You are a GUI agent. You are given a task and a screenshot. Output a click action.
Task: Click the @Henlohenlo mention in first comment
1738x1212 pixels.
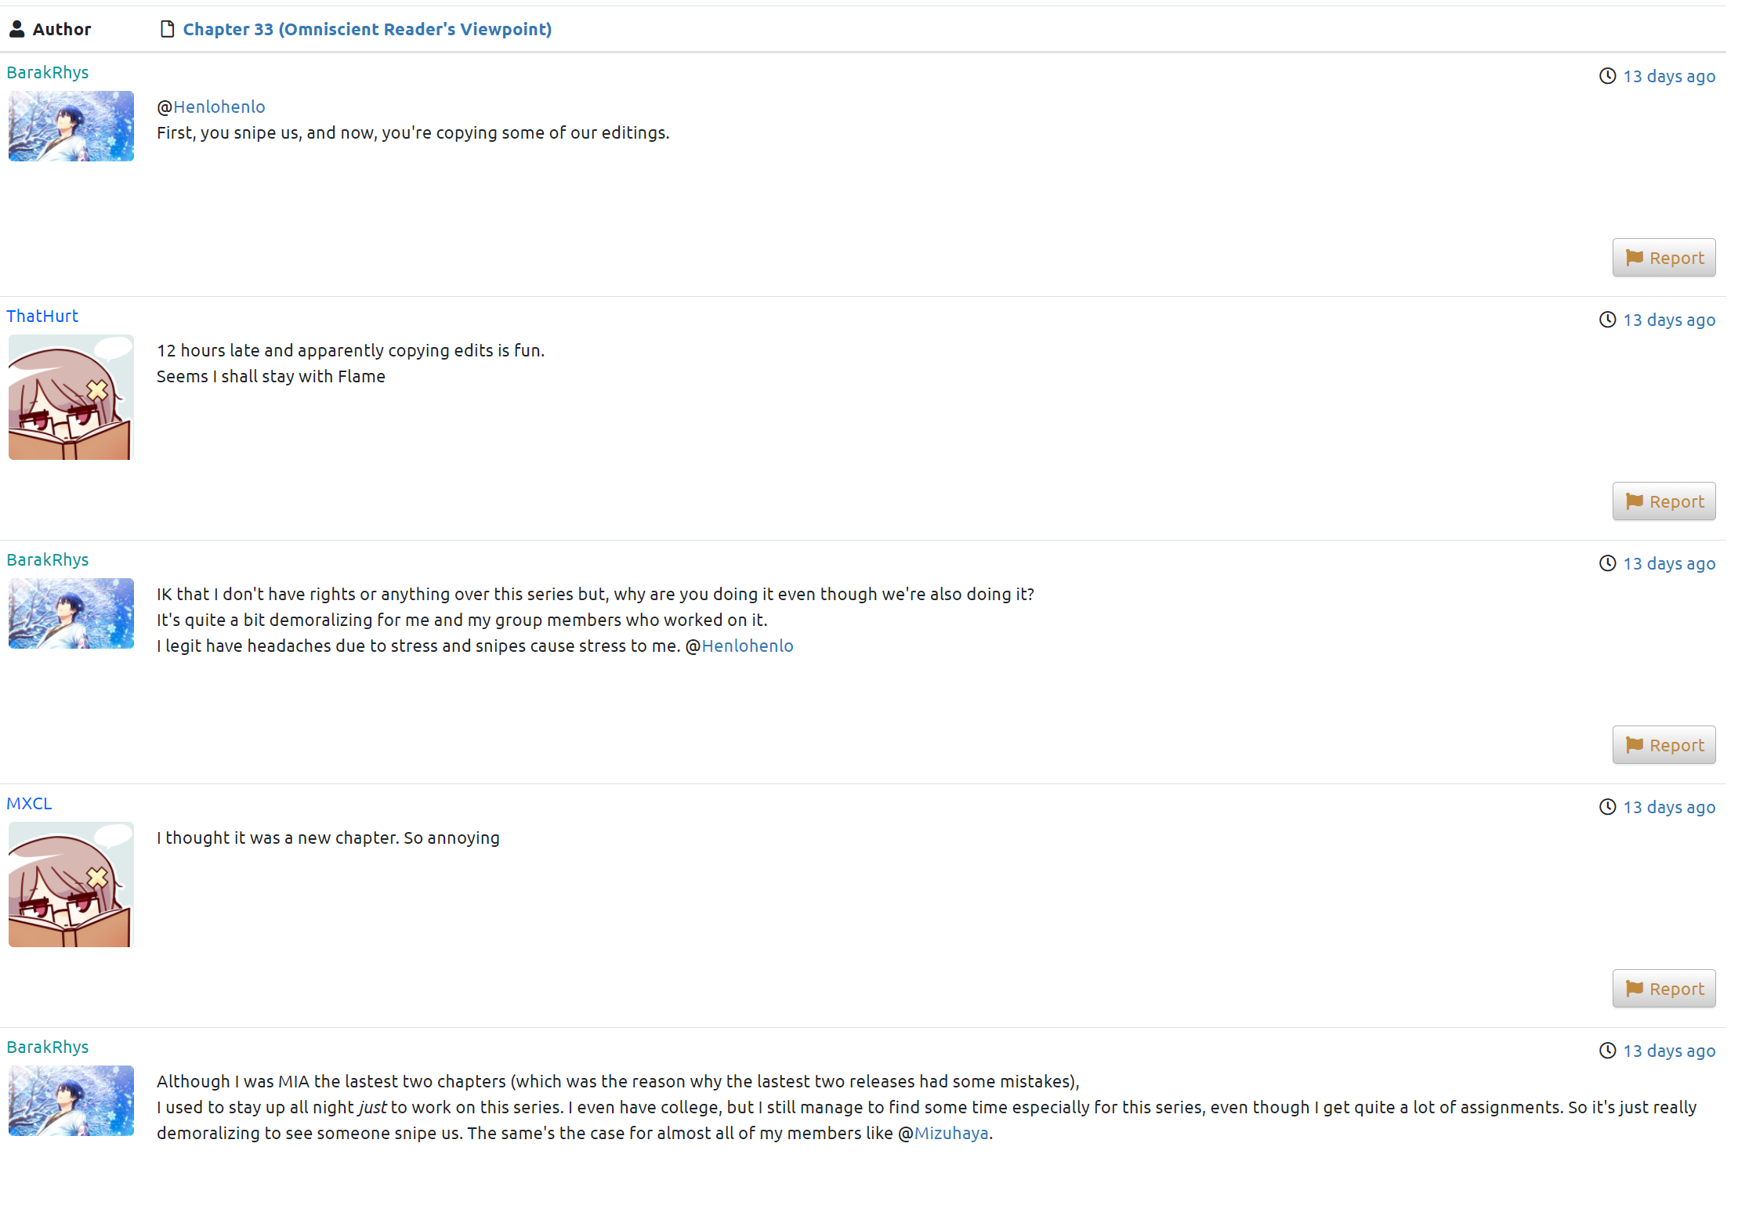tap(219, 107)
